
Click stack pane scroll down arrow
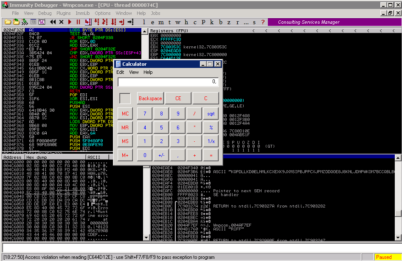[x=398, y=237]
